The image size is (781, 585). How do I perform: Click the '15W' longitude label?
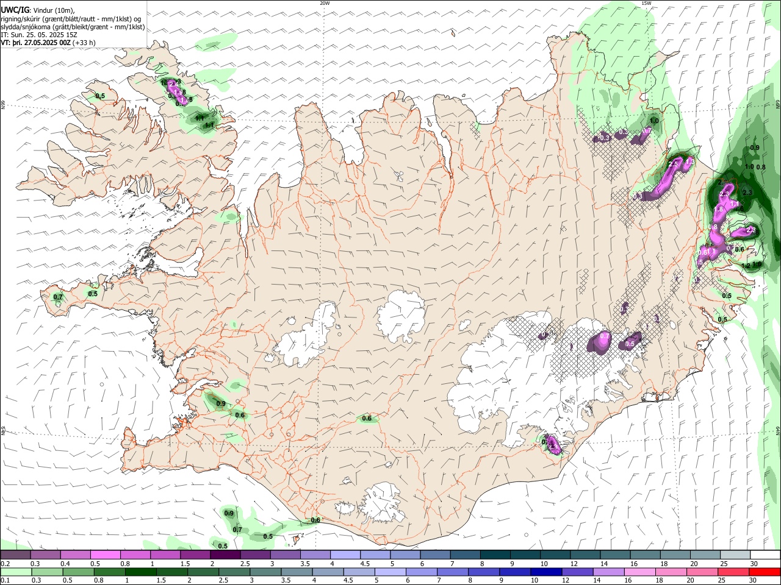point(646,3)
